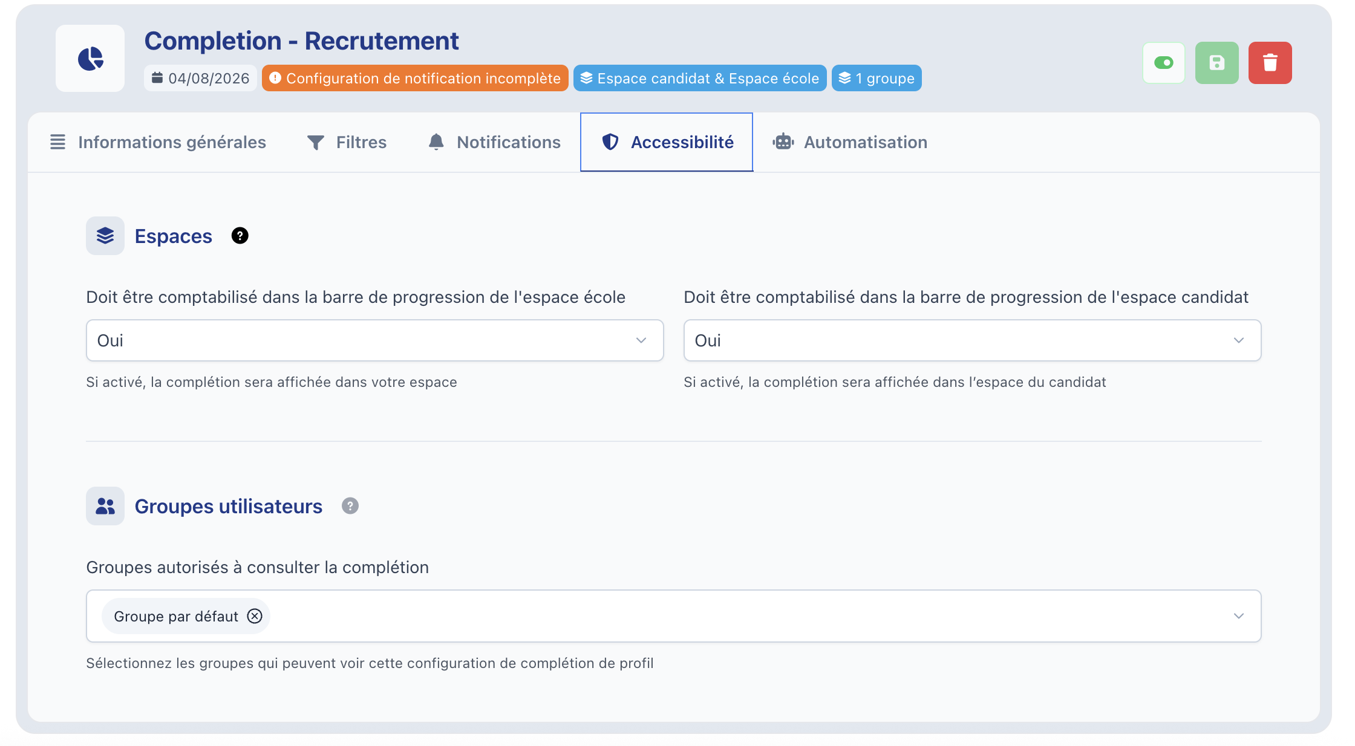Remove Groupe par défaut tag
Viewport: 1355px width, 746px height.
click(x=255, y=616)
